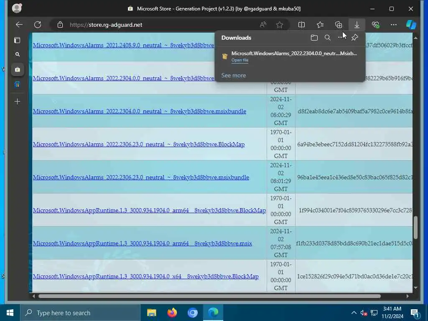Open the notification center icon

coord(415,313)
